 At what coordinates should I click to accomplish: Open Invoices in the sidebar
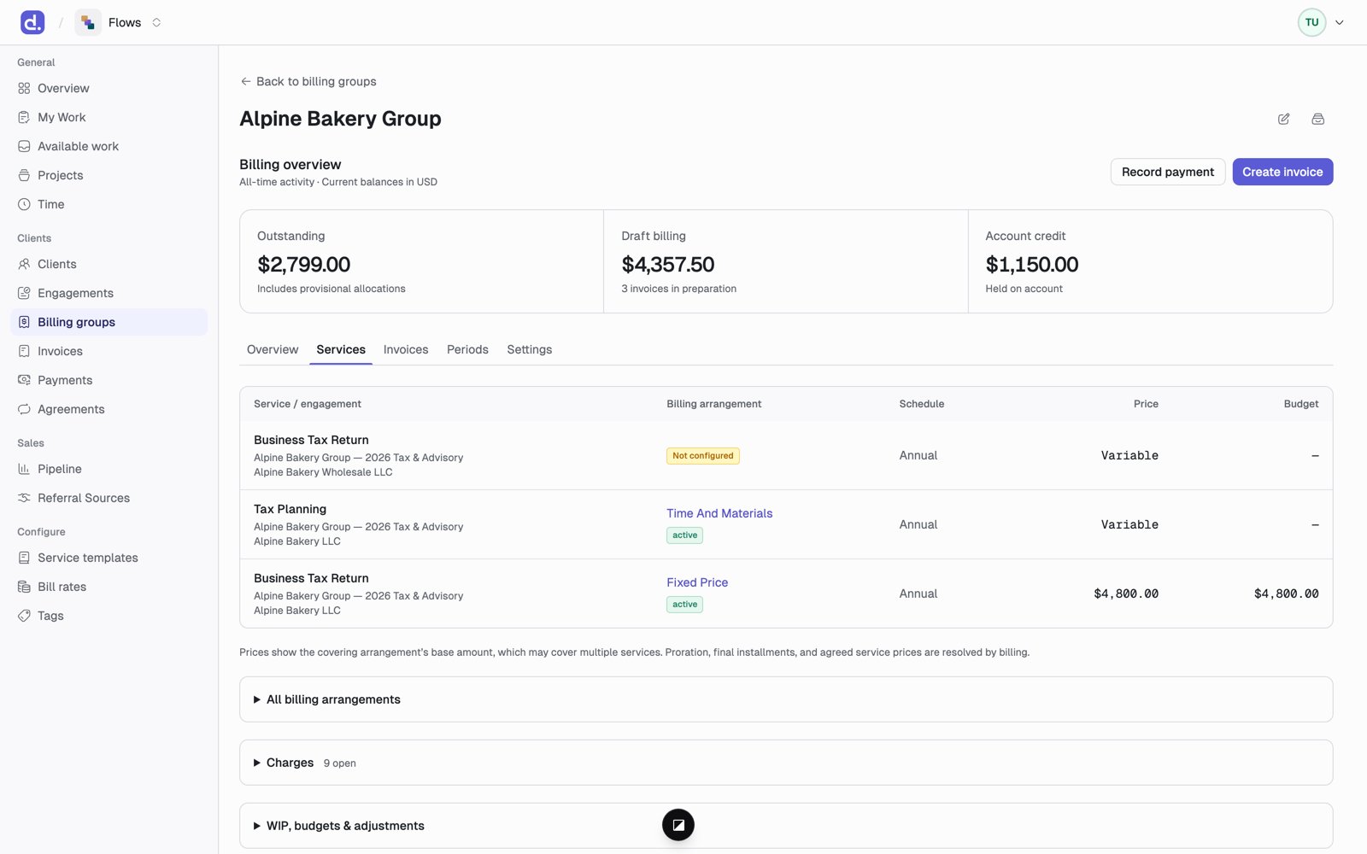109,351
